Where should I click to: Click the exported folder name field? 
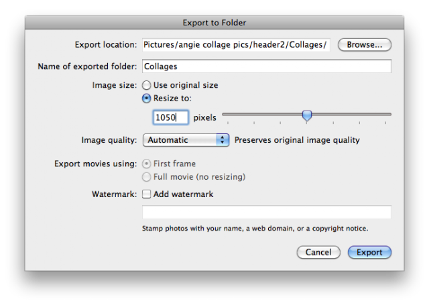[x=266, y=66]
